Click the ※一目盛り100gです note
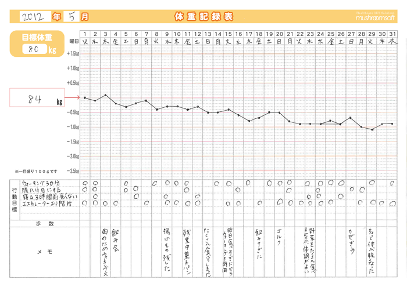 36,171
